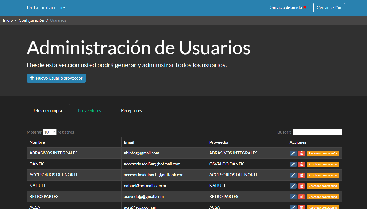Image resolution: width=367 pixels, height=209 pixels.
Task: Delete the ABRASIVOS INTEGRALES user via trash icon
Action: point(301,153)
